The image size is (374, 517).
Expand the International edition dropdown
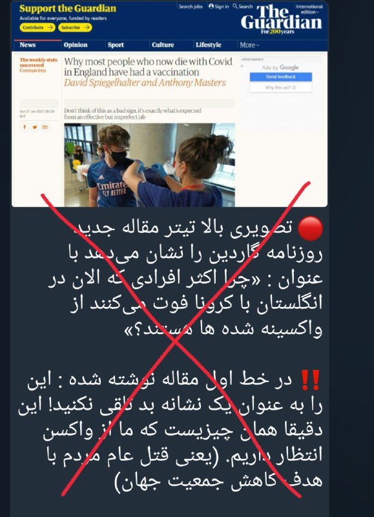[309, 9]
